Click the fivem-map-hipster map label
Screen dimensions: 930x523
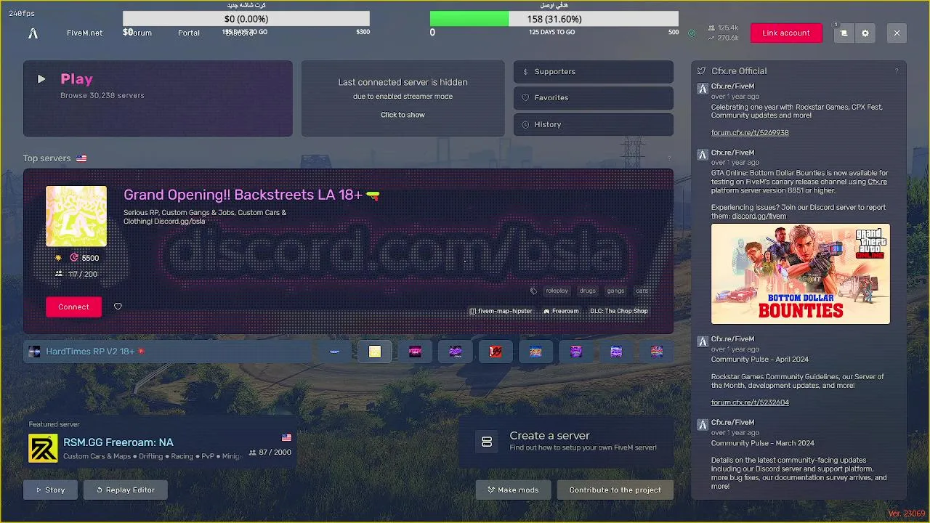pyautogui.click(x=501, y=311)
